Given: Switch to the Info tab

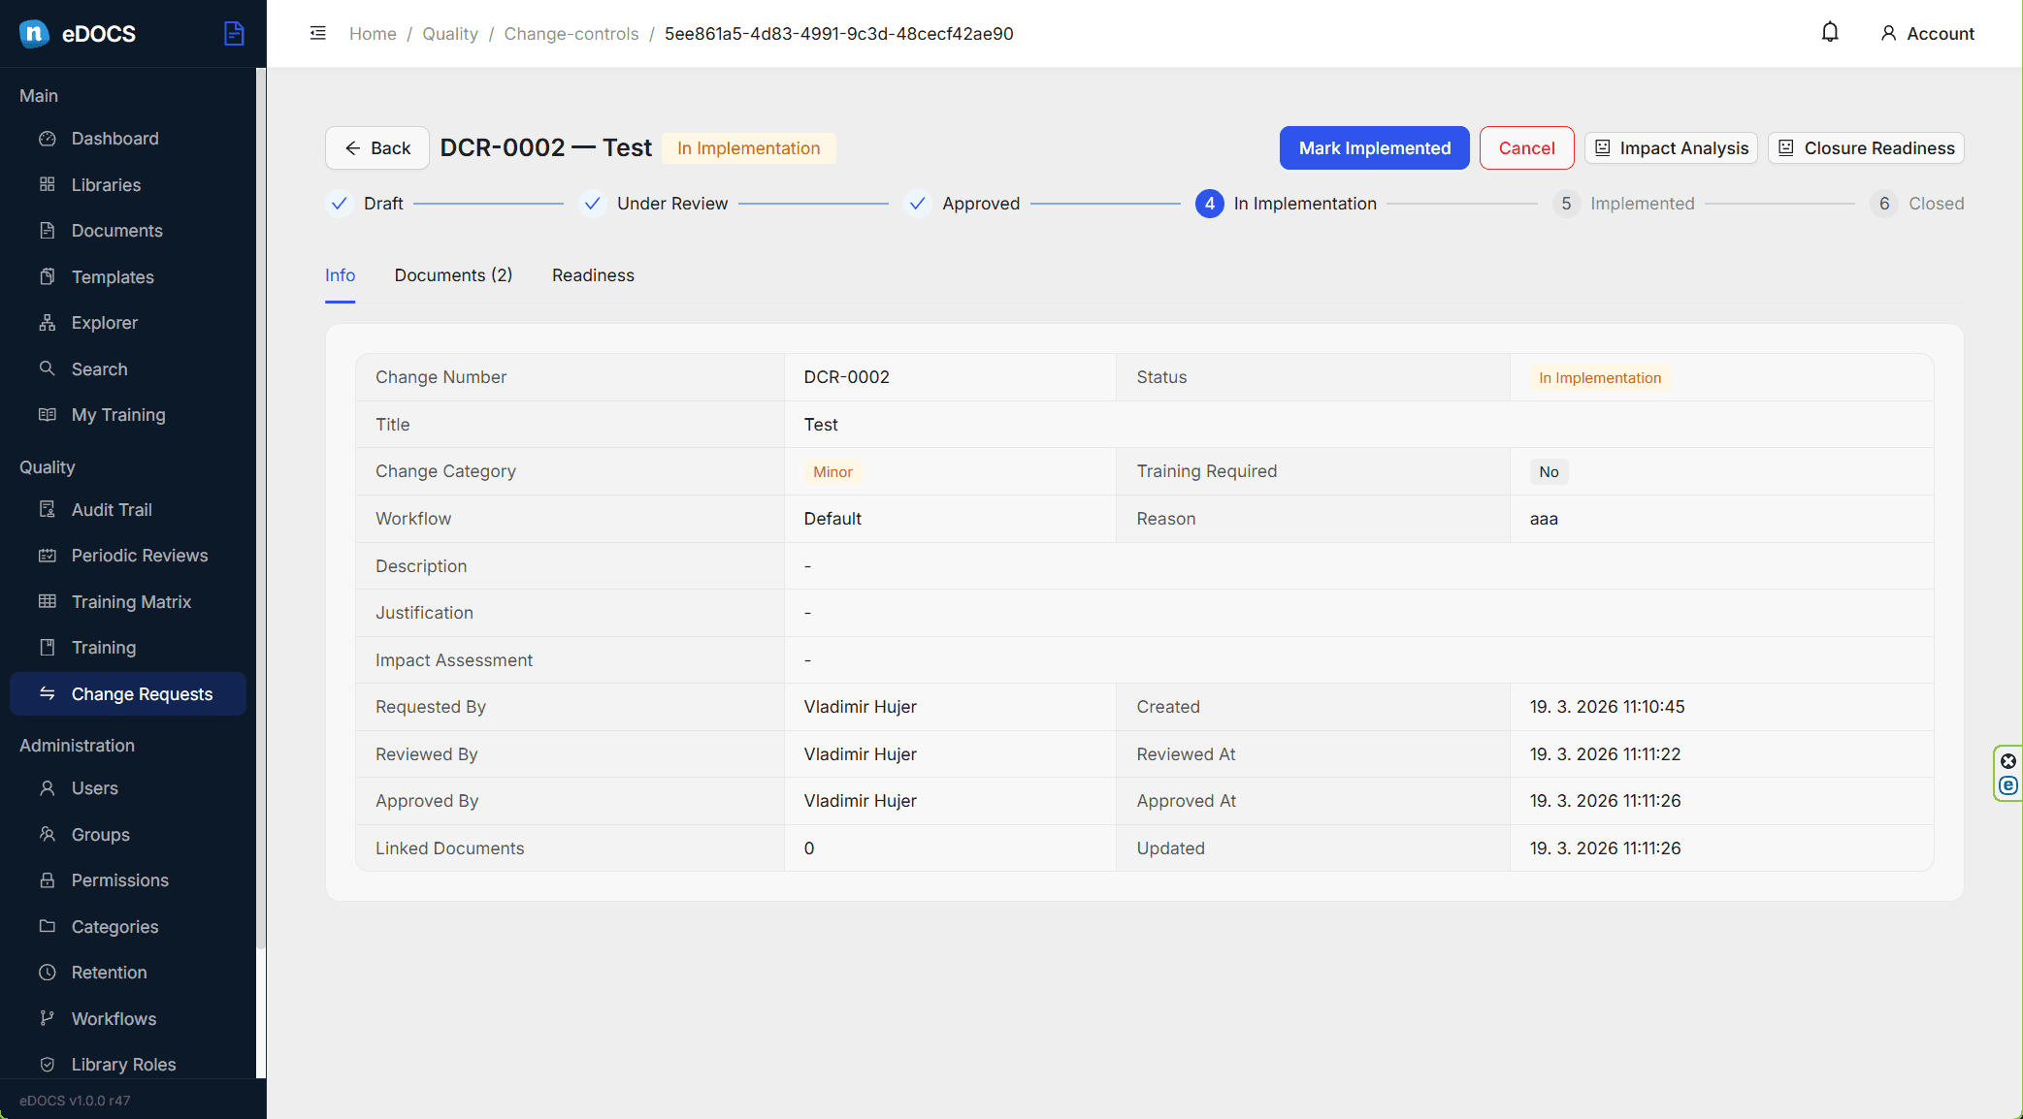Looking at the screenshot, I should point(340,275).
